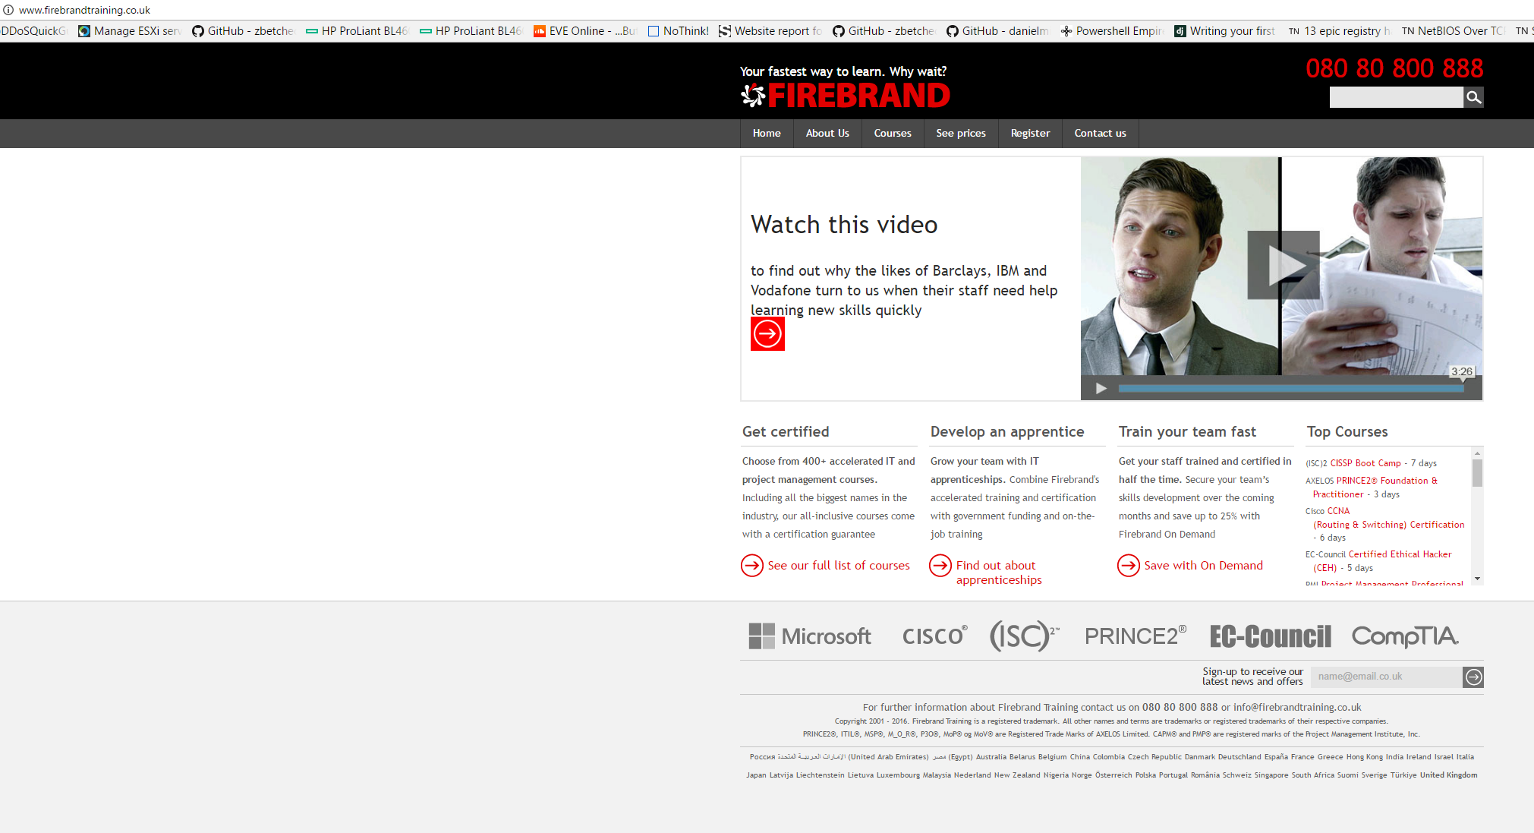The height and width of the screenshot is (833, 1534).
Task: Play the video using large center play button
Action: [1284, 265]
